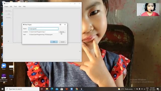Launch Microsoft Edge from the taskbar

[x=52, y=89]
